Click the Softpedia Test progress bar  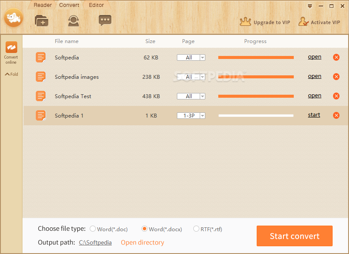pos(256,96)
